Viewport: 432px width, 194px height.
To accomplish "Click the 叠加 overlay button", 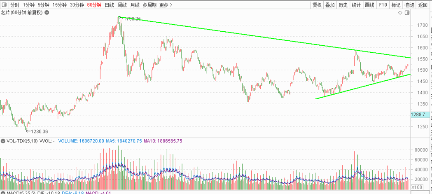I will click(x=330, y=5).
